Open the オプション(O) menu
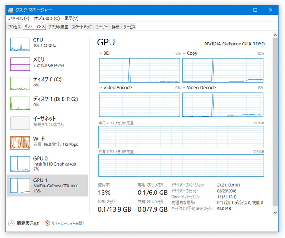Screen dimensions: 285x238 tap(47, 19)
